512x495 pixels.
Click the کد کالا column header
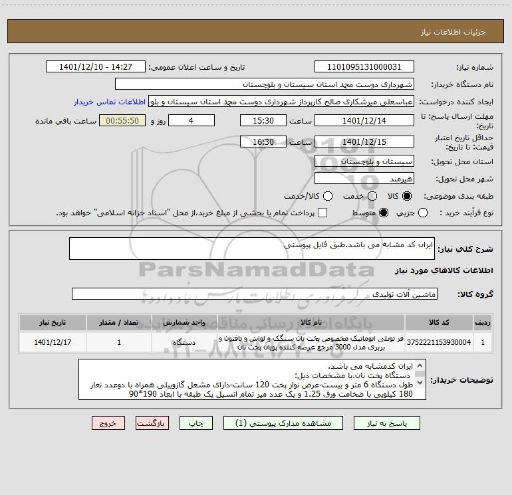[439, 322]
